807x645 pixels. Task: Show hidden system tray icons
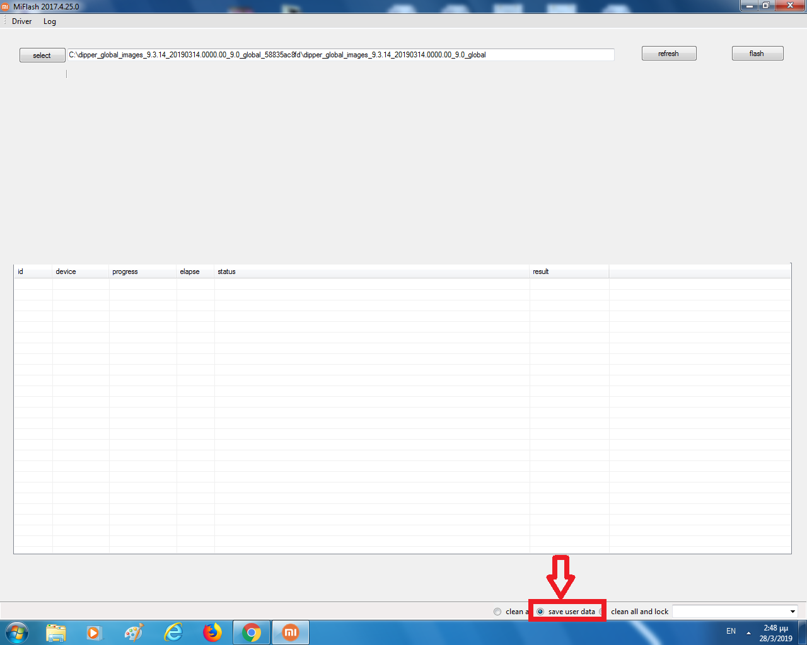748,632
